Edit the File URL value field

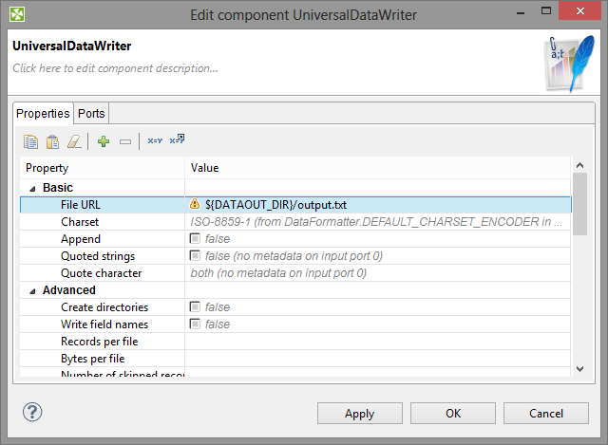click(x=380, y=204)
